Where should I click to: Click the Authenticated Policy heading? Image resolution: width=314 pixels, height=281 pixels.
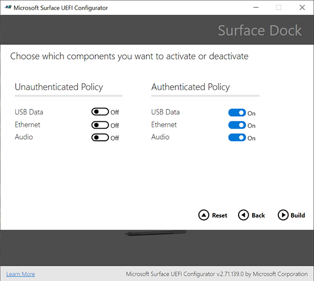click(x=190, y=87)
